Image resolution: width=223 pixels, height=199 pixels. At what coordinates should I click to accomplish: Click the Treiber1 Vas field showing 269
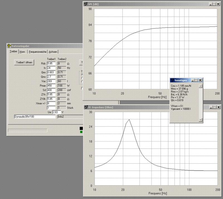(x=51, y=81)
